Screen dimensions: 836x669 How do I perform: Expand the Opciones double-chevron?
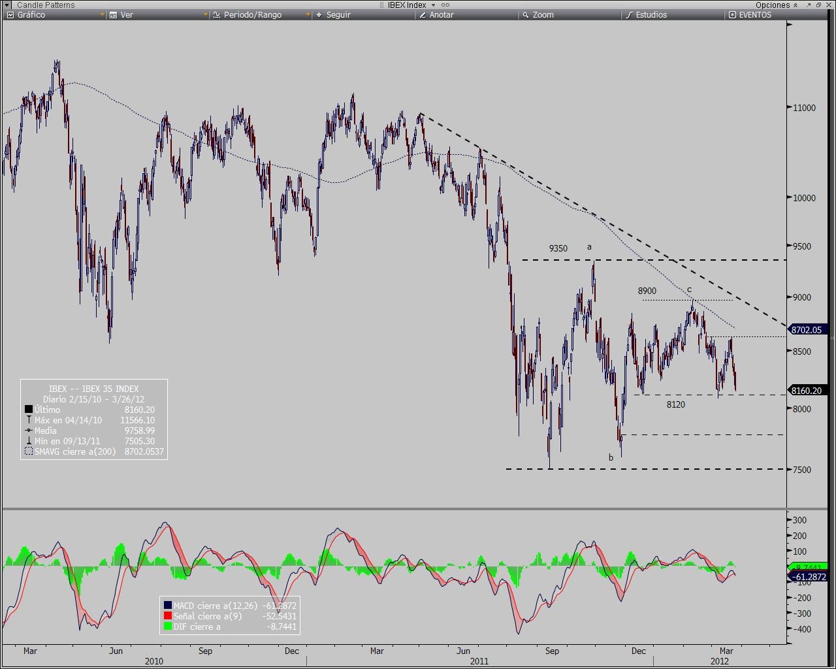(795, 5)
